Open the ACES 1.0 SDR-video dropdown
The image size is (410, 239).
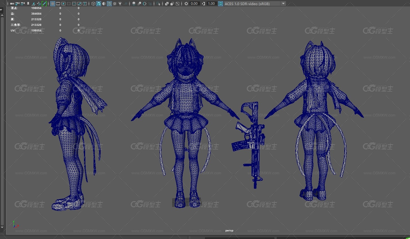point(255,4)
